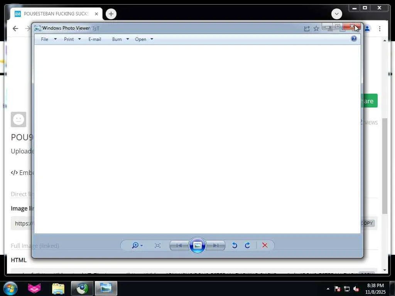Start the slide show with the center button
This screenshot has width=395, height=296.
click(x=197, y=245)
